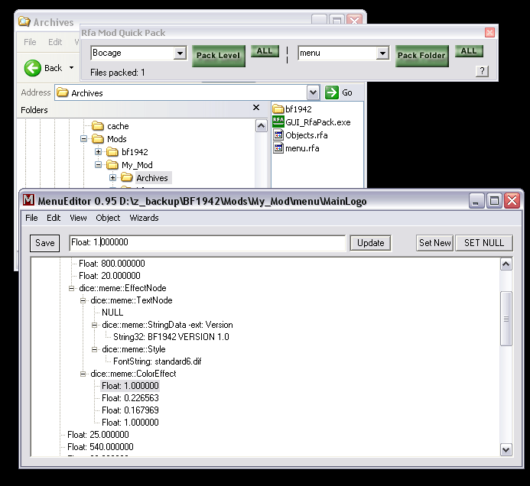Click the Archives address field
Image resolution: width=530 pixels, height=486 pixels.
(180, 92)
